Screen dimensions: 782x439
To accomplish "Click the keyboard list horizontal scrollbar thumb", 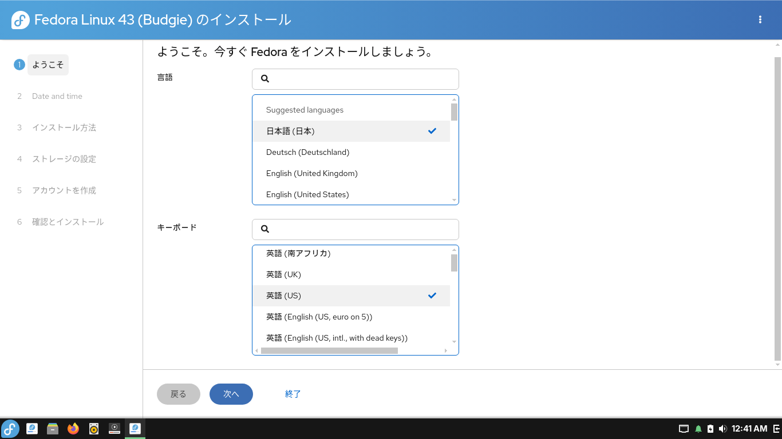I will tap(329, 350).
